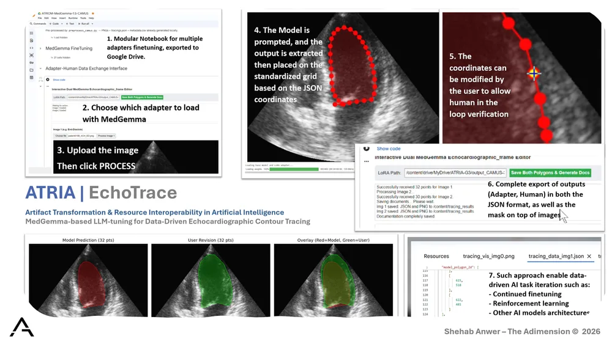
Task: Open the Secrets key sidebar icon
Action: 32,62
